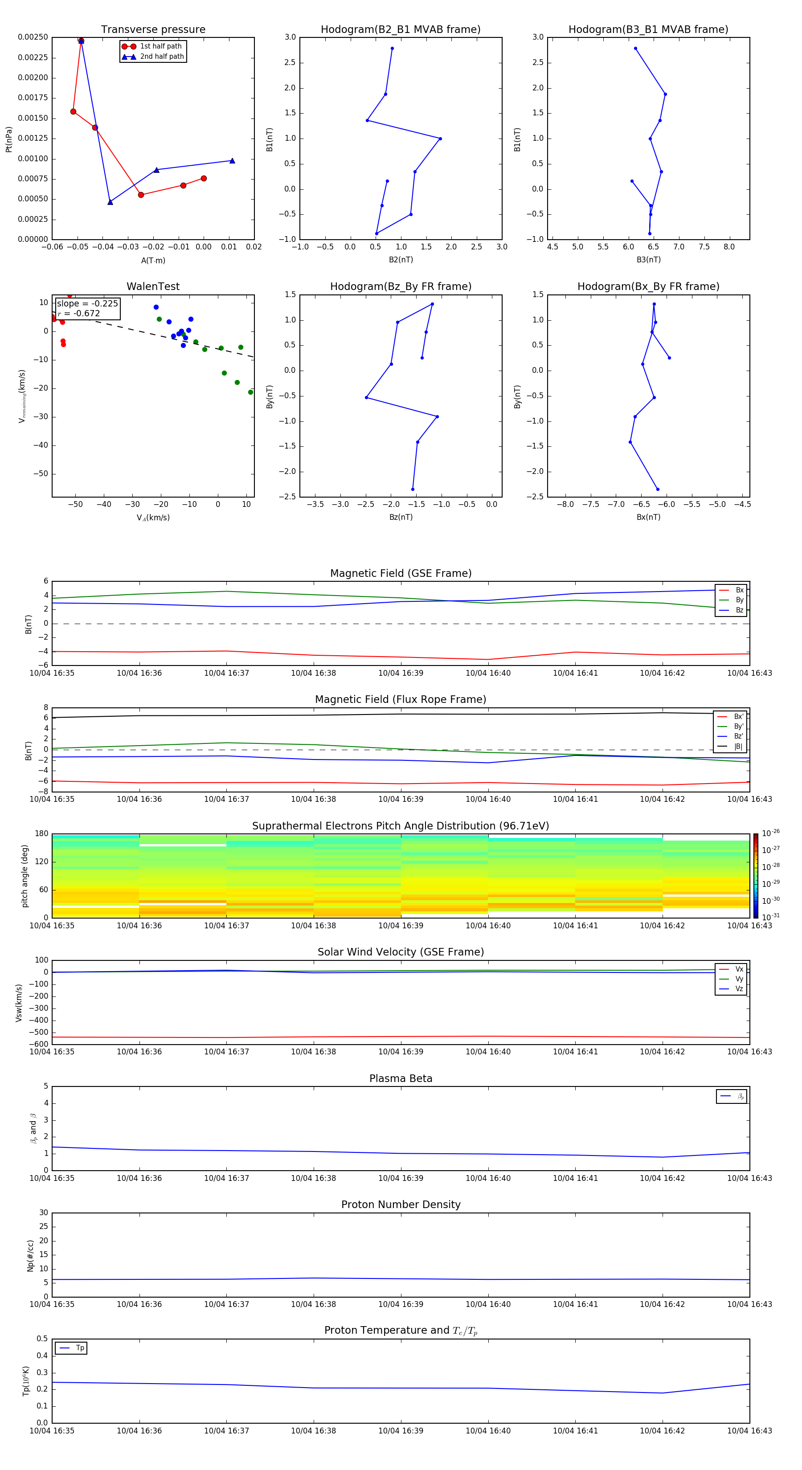Click the '1st half path' legend entry
Screen dimensions: 802x1470
152,46
